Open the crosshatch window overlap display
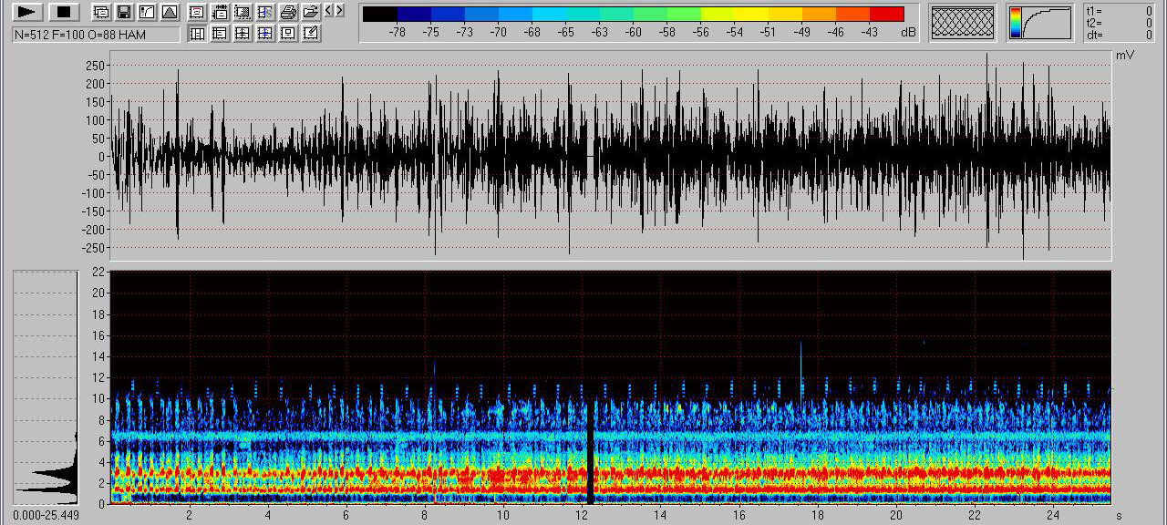 tap(962, 23)
